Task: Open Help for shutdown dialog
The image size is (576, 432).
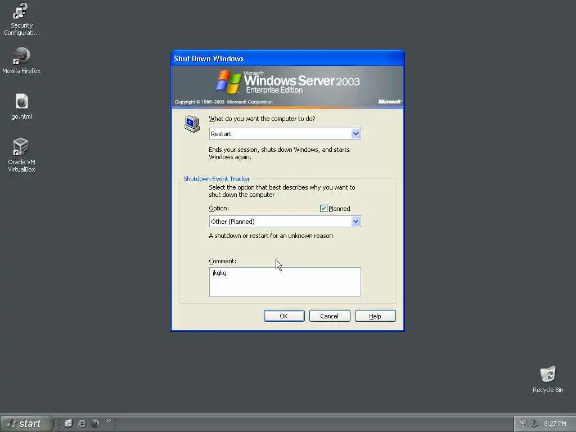Action: tap(375, 316)
